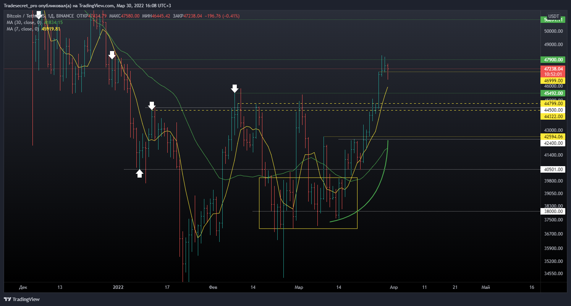Click the МИН value 46445.42 in the legend
Screen dimensions: 571x306
(x=161, y=16)
